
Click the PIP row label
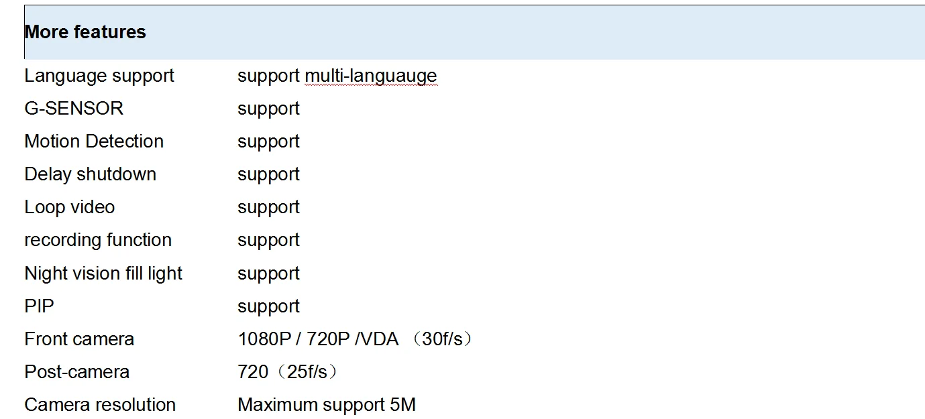(x=39, y=306)
